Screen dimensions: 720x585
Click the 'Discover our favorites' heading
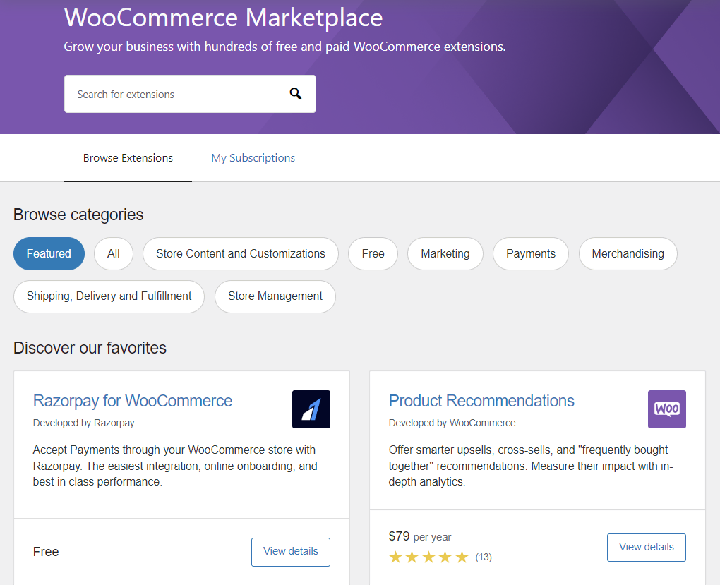point(90,348)
